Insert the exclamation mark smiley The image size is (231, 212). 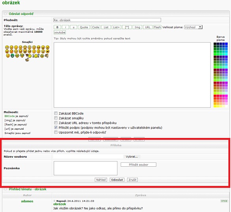coord(34,52)
